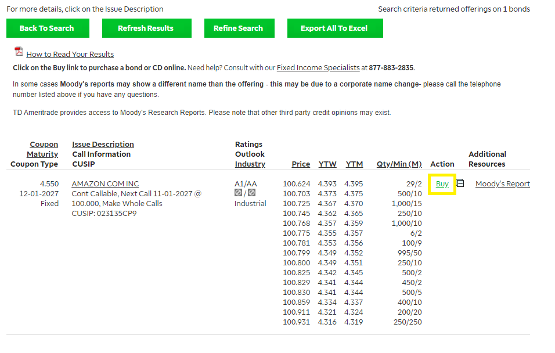This screenshot has height=353, width=555.
Task: Open the How to Read Your Results link
Action: click(x=70, y=54)
